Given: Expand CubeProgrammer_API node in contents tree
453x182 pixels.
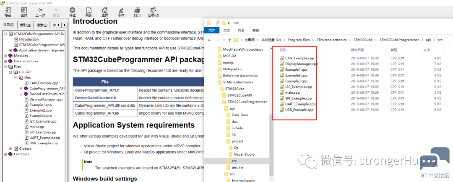Looking at the screenshot, I should (x=21, y=88).
